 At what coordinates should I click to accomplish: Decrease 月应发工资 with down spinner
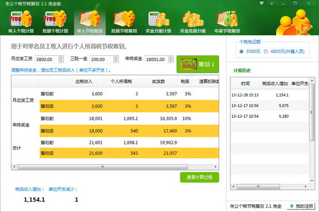61,61
